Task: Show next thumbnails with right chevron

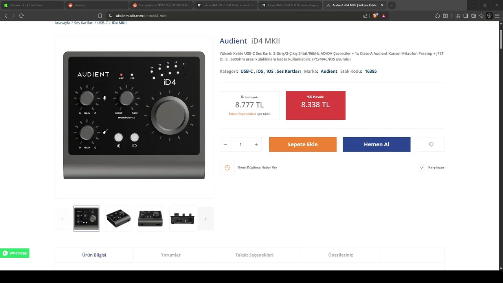Action: 206,219
